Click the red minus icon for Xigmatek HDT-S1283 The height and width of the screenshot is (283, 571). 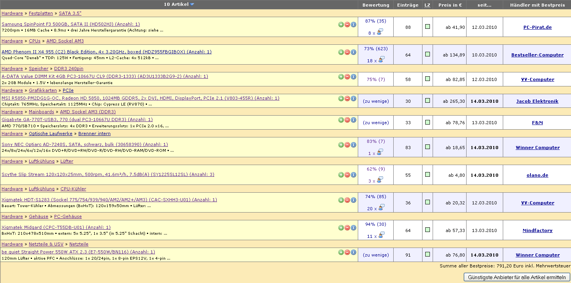pos(347,200)
